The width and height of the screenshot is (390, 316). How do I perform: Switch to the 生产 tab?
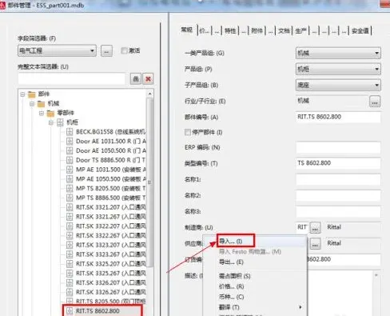pos(300,31)
